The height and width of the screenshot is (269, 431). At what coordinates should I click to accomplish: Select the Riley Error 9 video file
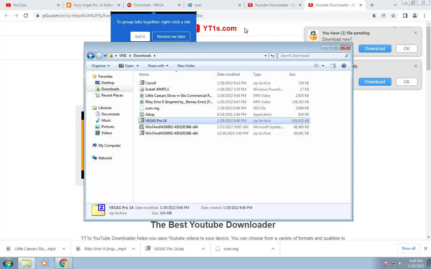click(x=224, y=102)
